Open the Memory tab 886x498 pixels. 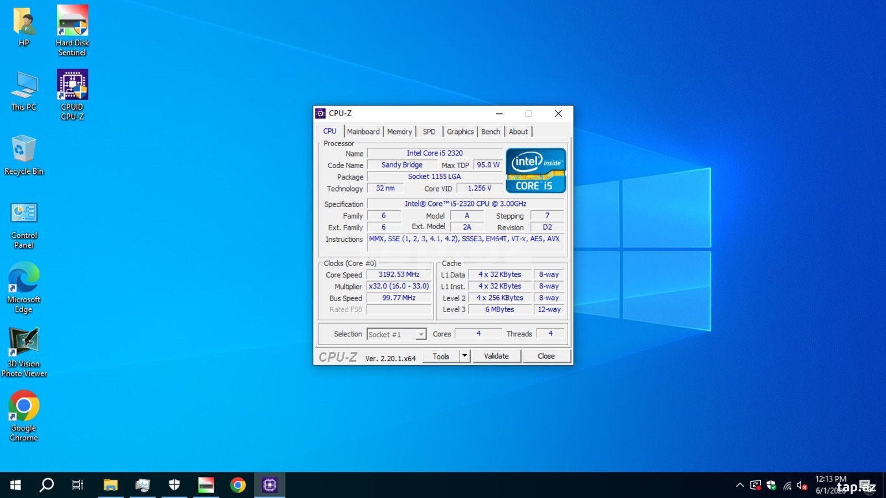click(x=399, y=132)
